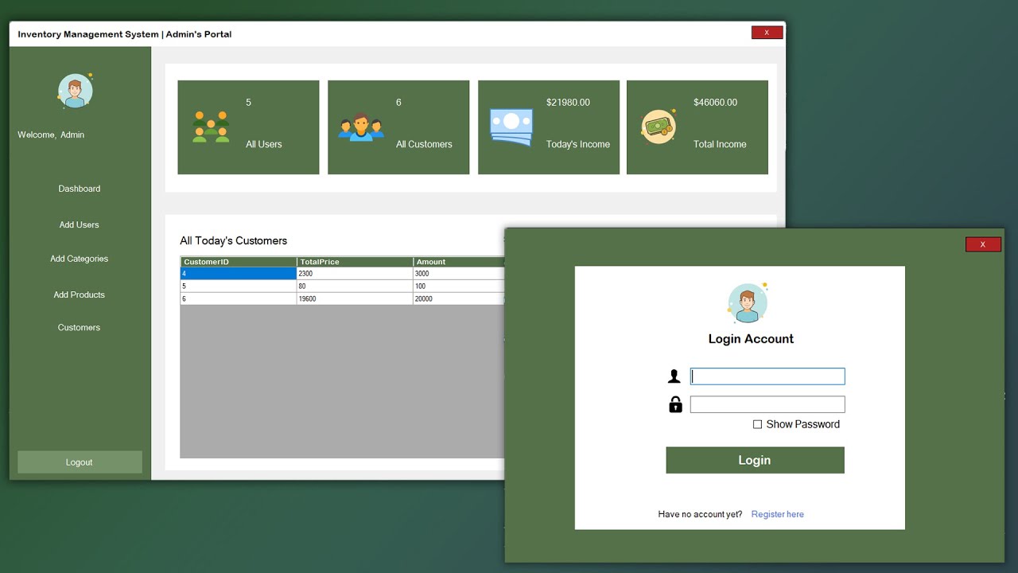Click the $46060.00 total value

click(x=715, y=103)
